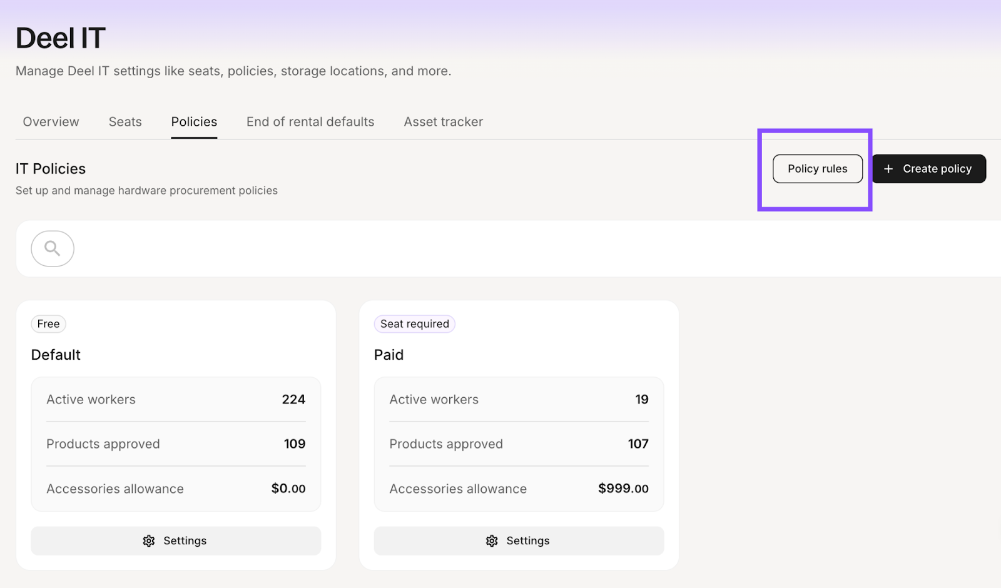
Task: Open Settings for the Paid policy
Action: [x=519, y=540]
